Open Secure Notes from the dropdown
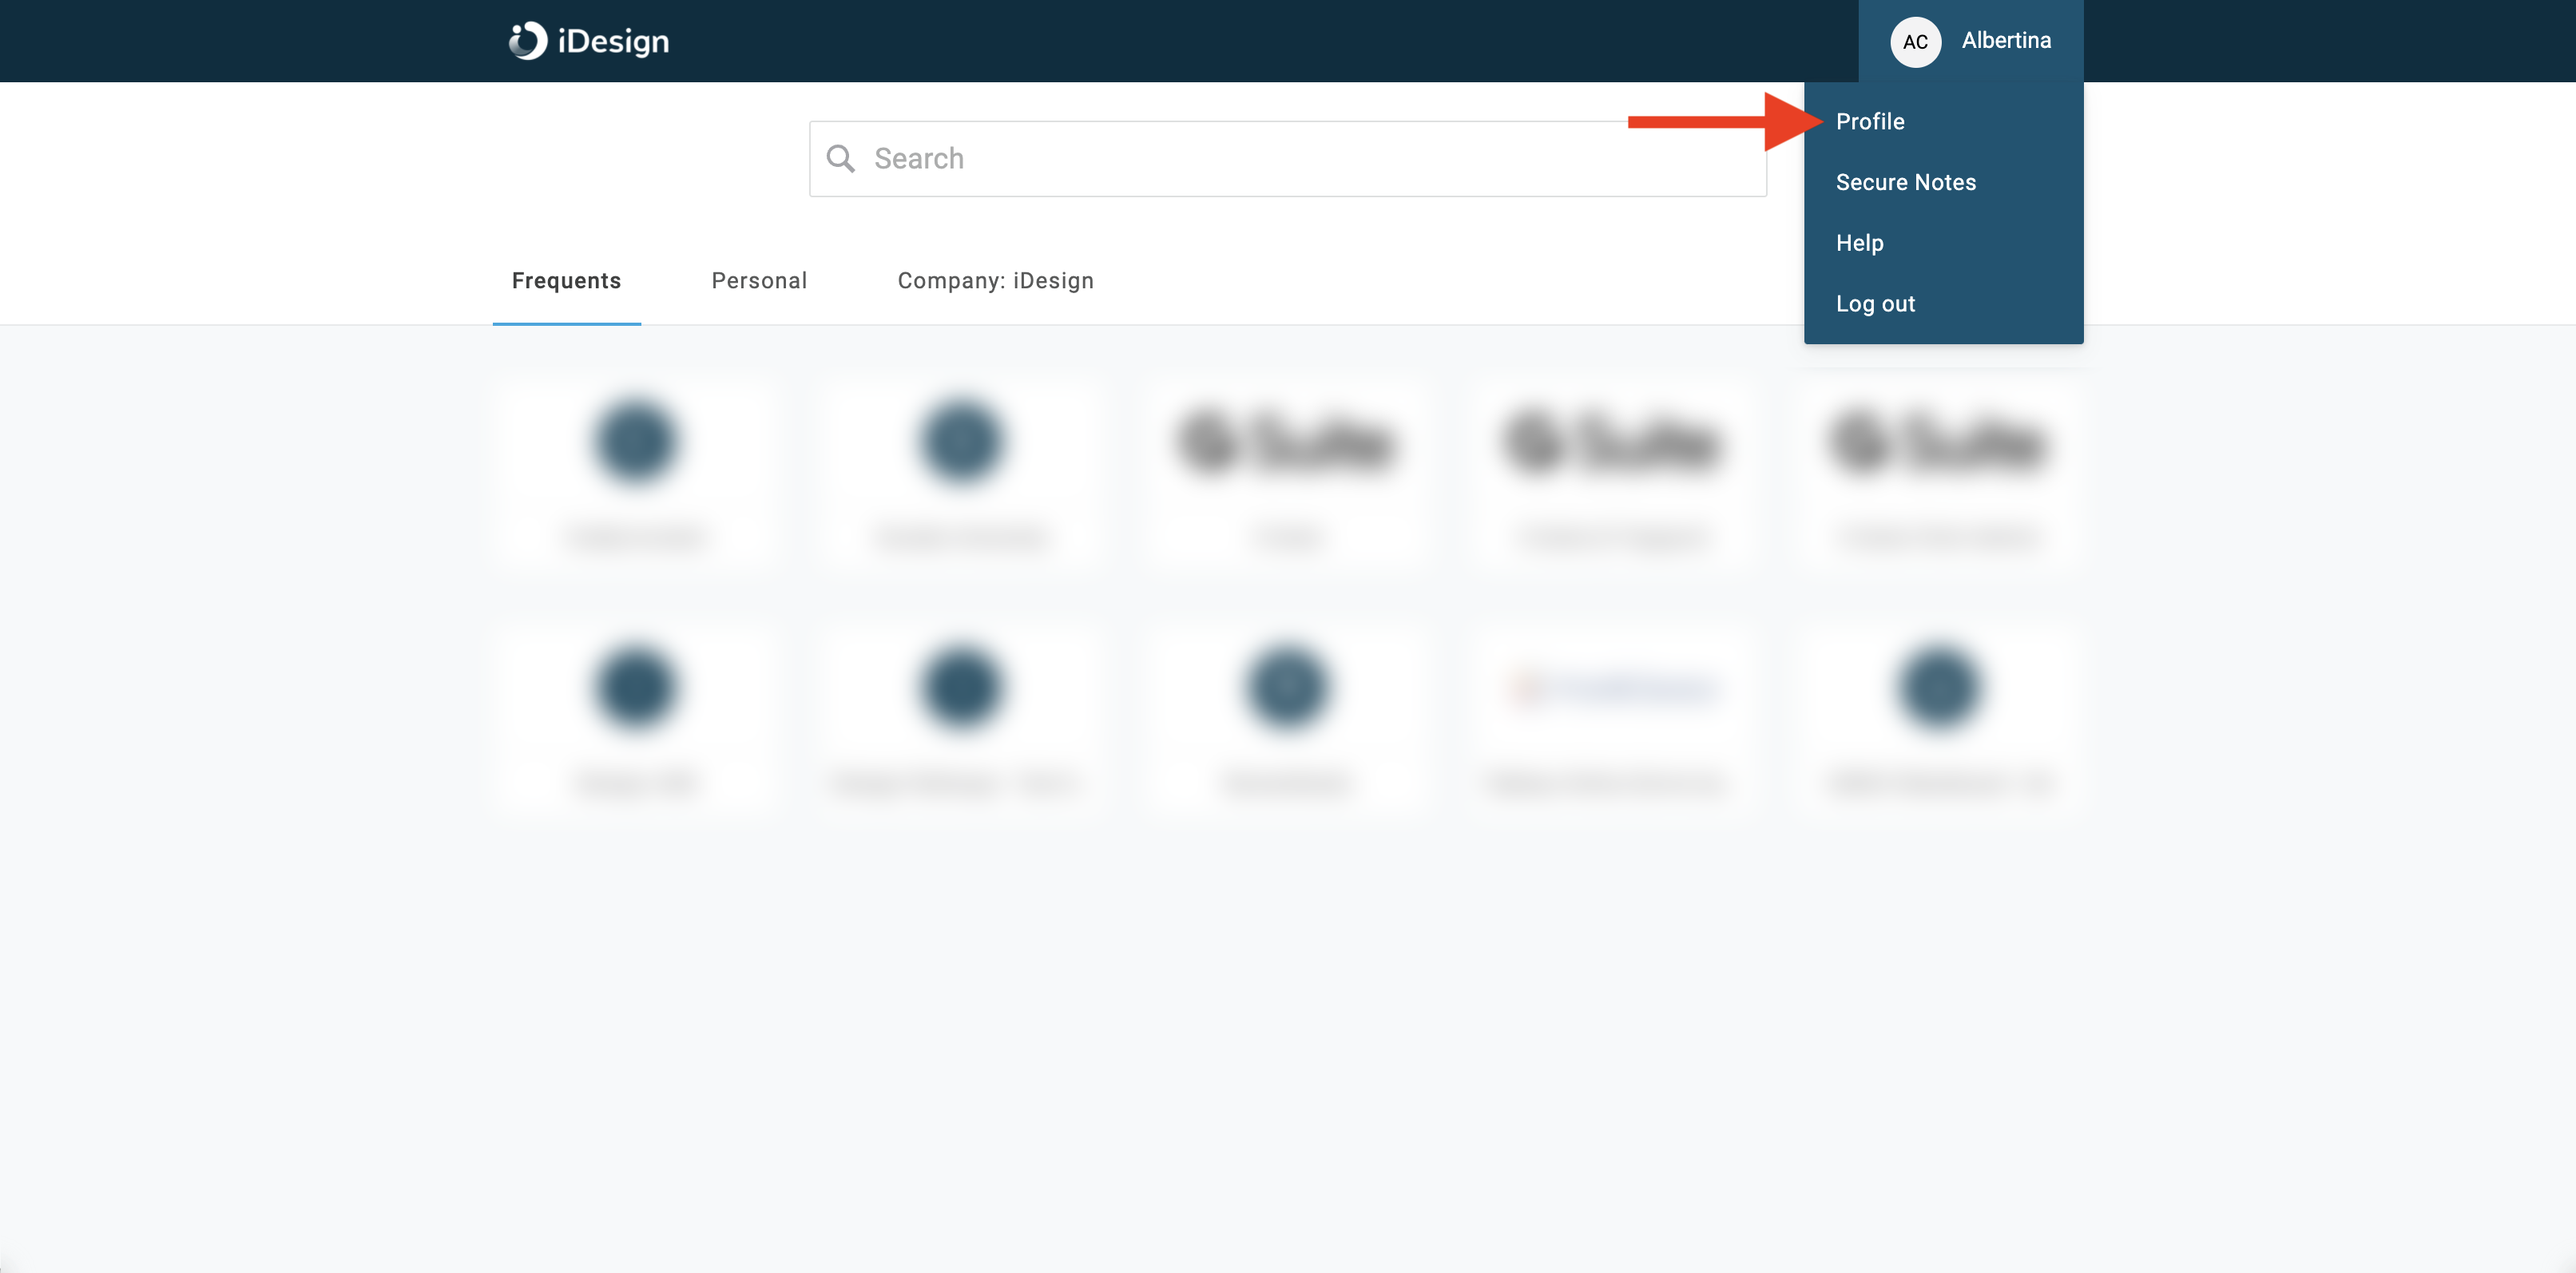Screen dimensions: 2576x1273 coord(1905,183)
